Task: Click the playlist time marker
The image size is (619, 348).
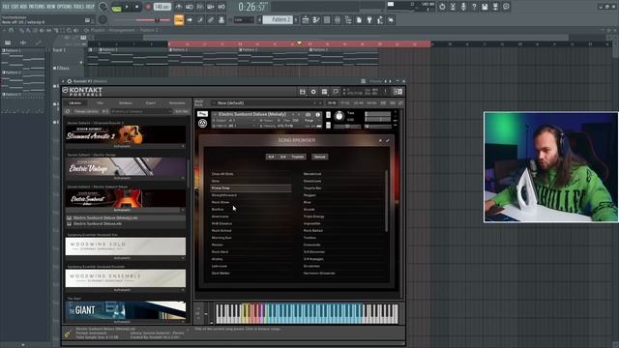Action: [299, 43]
